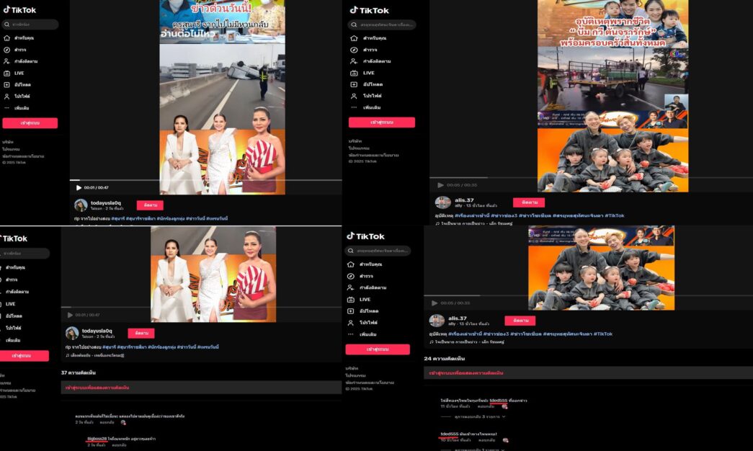Image resolution: width=753 pixels, height=451 pixels.
Task: Open Following people icon in lower-right screenshot
Action: [x=351, y=287]
